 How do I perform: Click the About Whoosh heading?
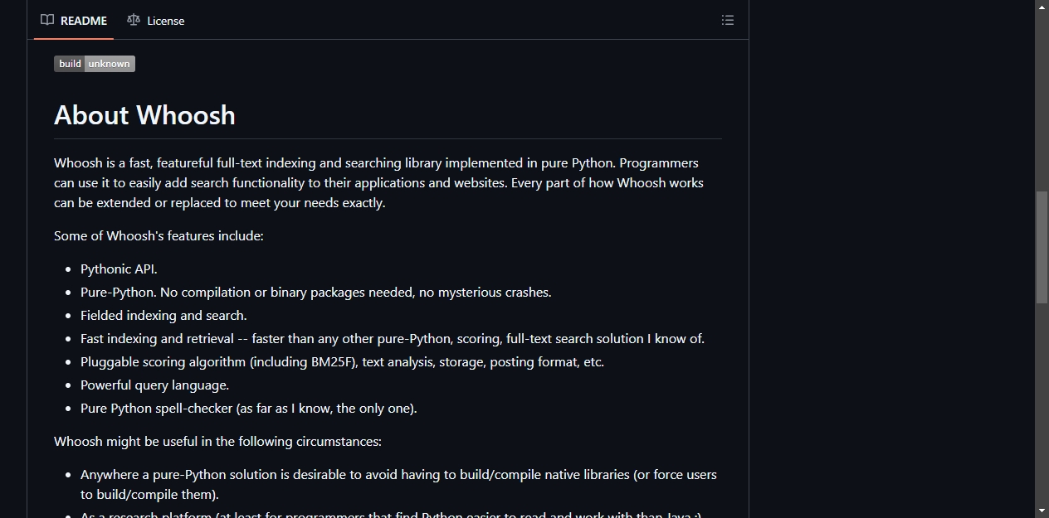(x=144, y=115)
